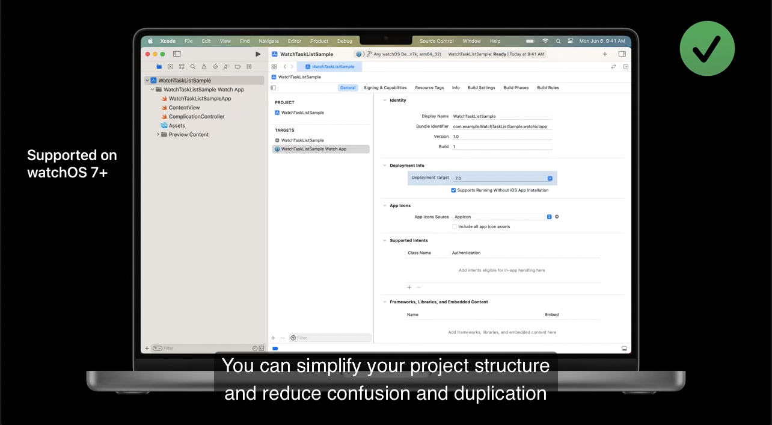Open the Debug navigator icon
772x425 pixels.
tap(226, 67)
